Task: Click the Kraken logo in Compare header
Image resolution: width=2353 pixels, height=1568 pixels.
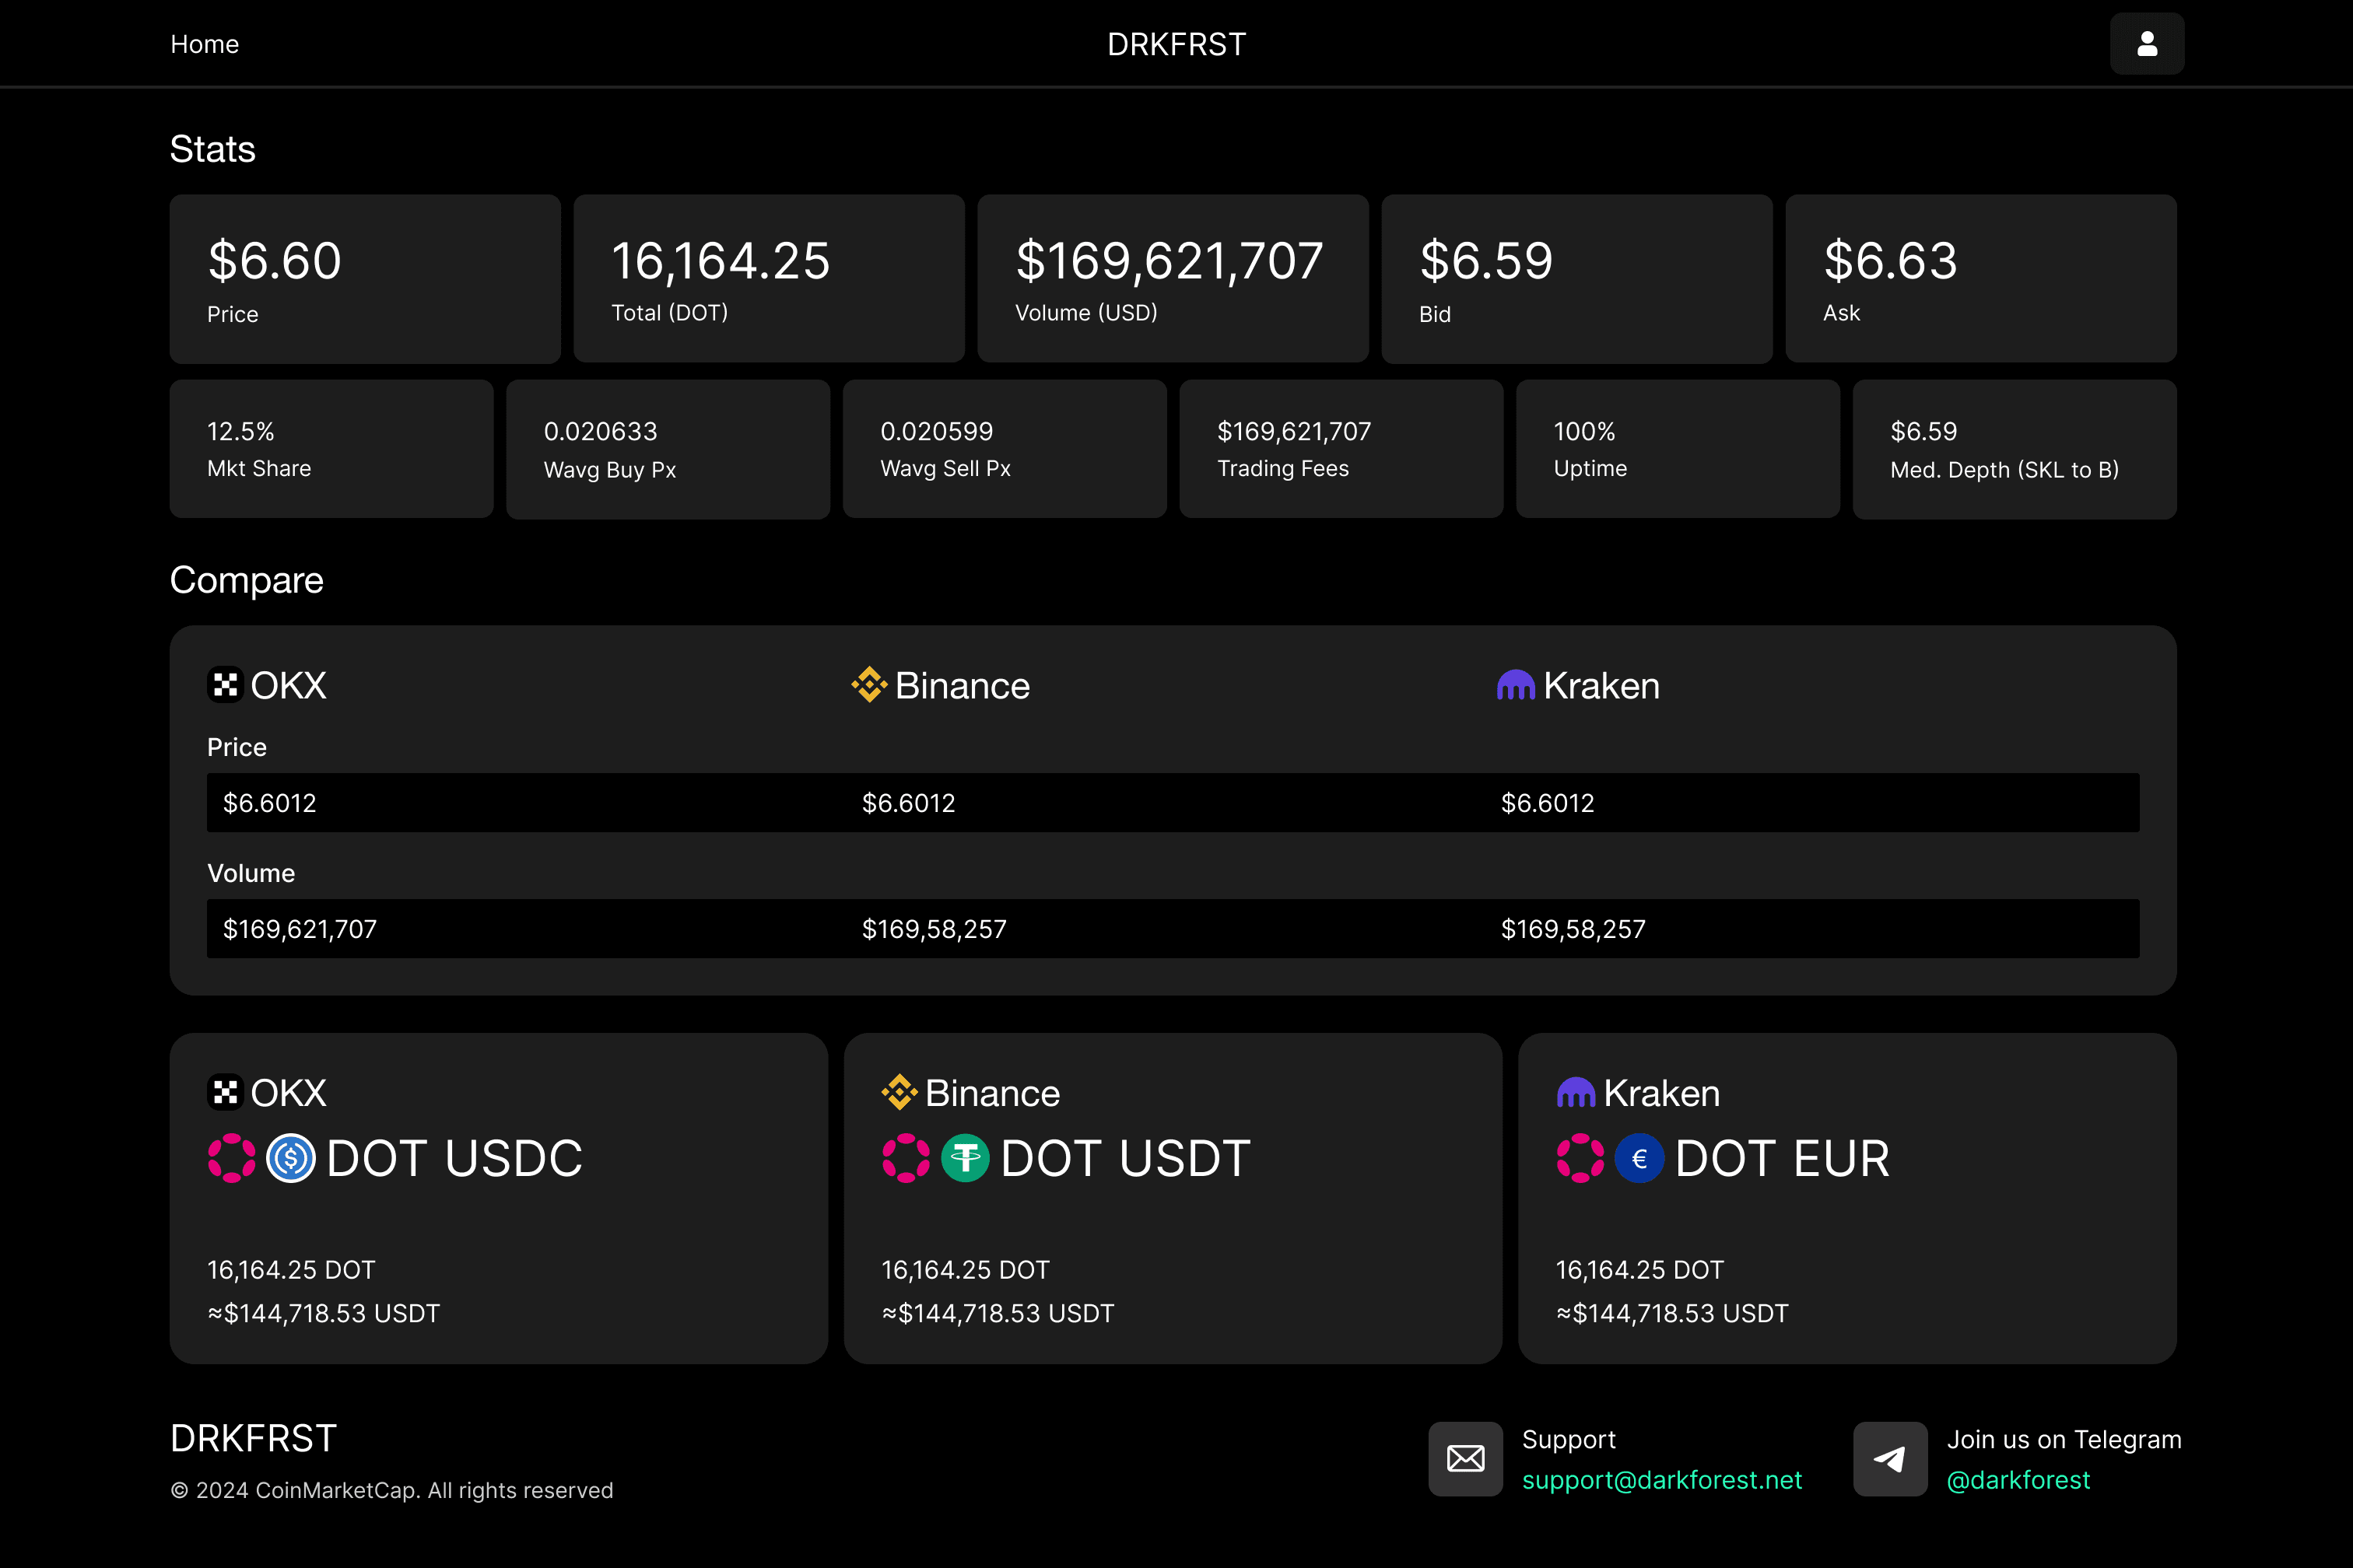Action: (x=1516, y=685)
